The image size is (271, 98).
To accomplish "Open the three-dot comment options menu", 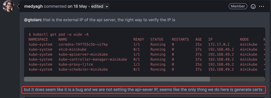I will [261, 6].
